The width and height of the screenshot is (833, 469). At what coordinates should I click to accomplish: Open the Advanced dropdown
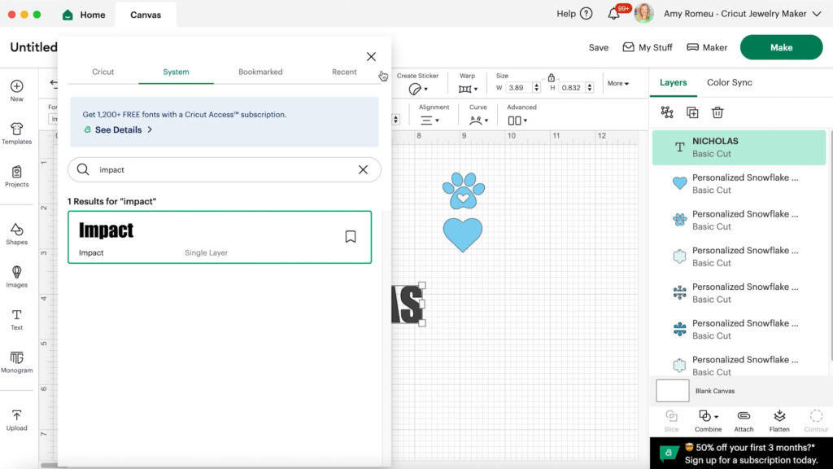517,121
